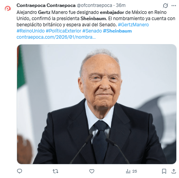The width and height of the screenshot is (179, 178).
Task: Open the attached photo of the man
Action: point(97,104)
